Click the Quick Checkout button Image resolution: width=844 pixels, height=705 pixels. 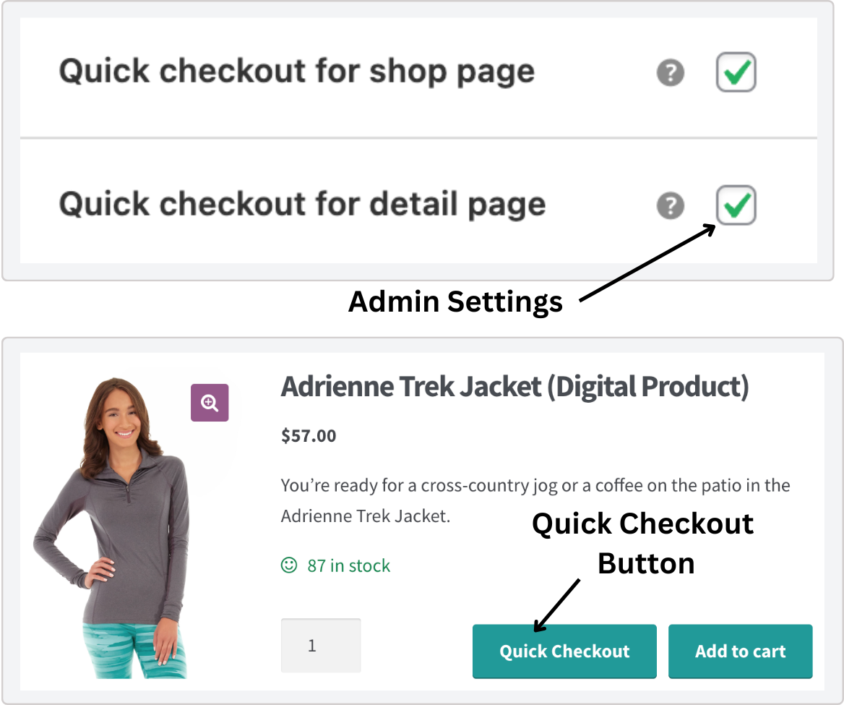[x=564, y=651]
